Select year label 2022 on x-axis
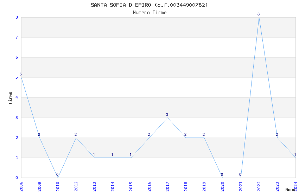Viewport: 299px width, 193px height. click(259, 187)
